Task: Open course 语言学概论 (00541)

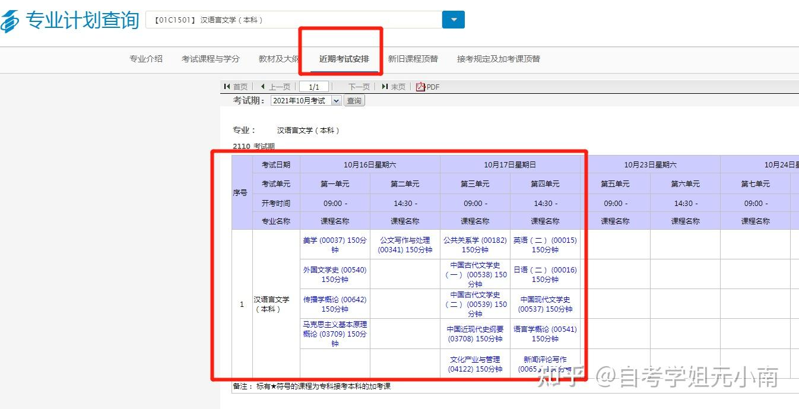Action: coord(545,334)
